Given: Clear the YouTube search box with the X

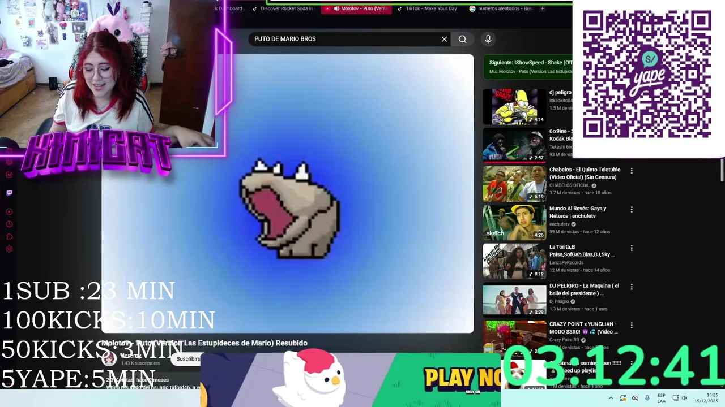Looking at the screenshot, I should point(444,39).
